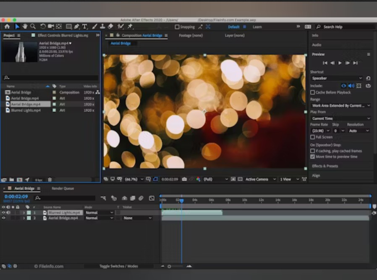Open the Resolution Auto dropdown

[x=359, y=131]
